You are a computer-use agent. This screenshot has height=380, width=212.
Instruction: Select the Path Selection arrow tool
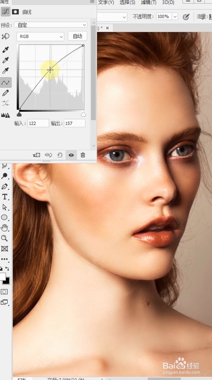(4, 207)
